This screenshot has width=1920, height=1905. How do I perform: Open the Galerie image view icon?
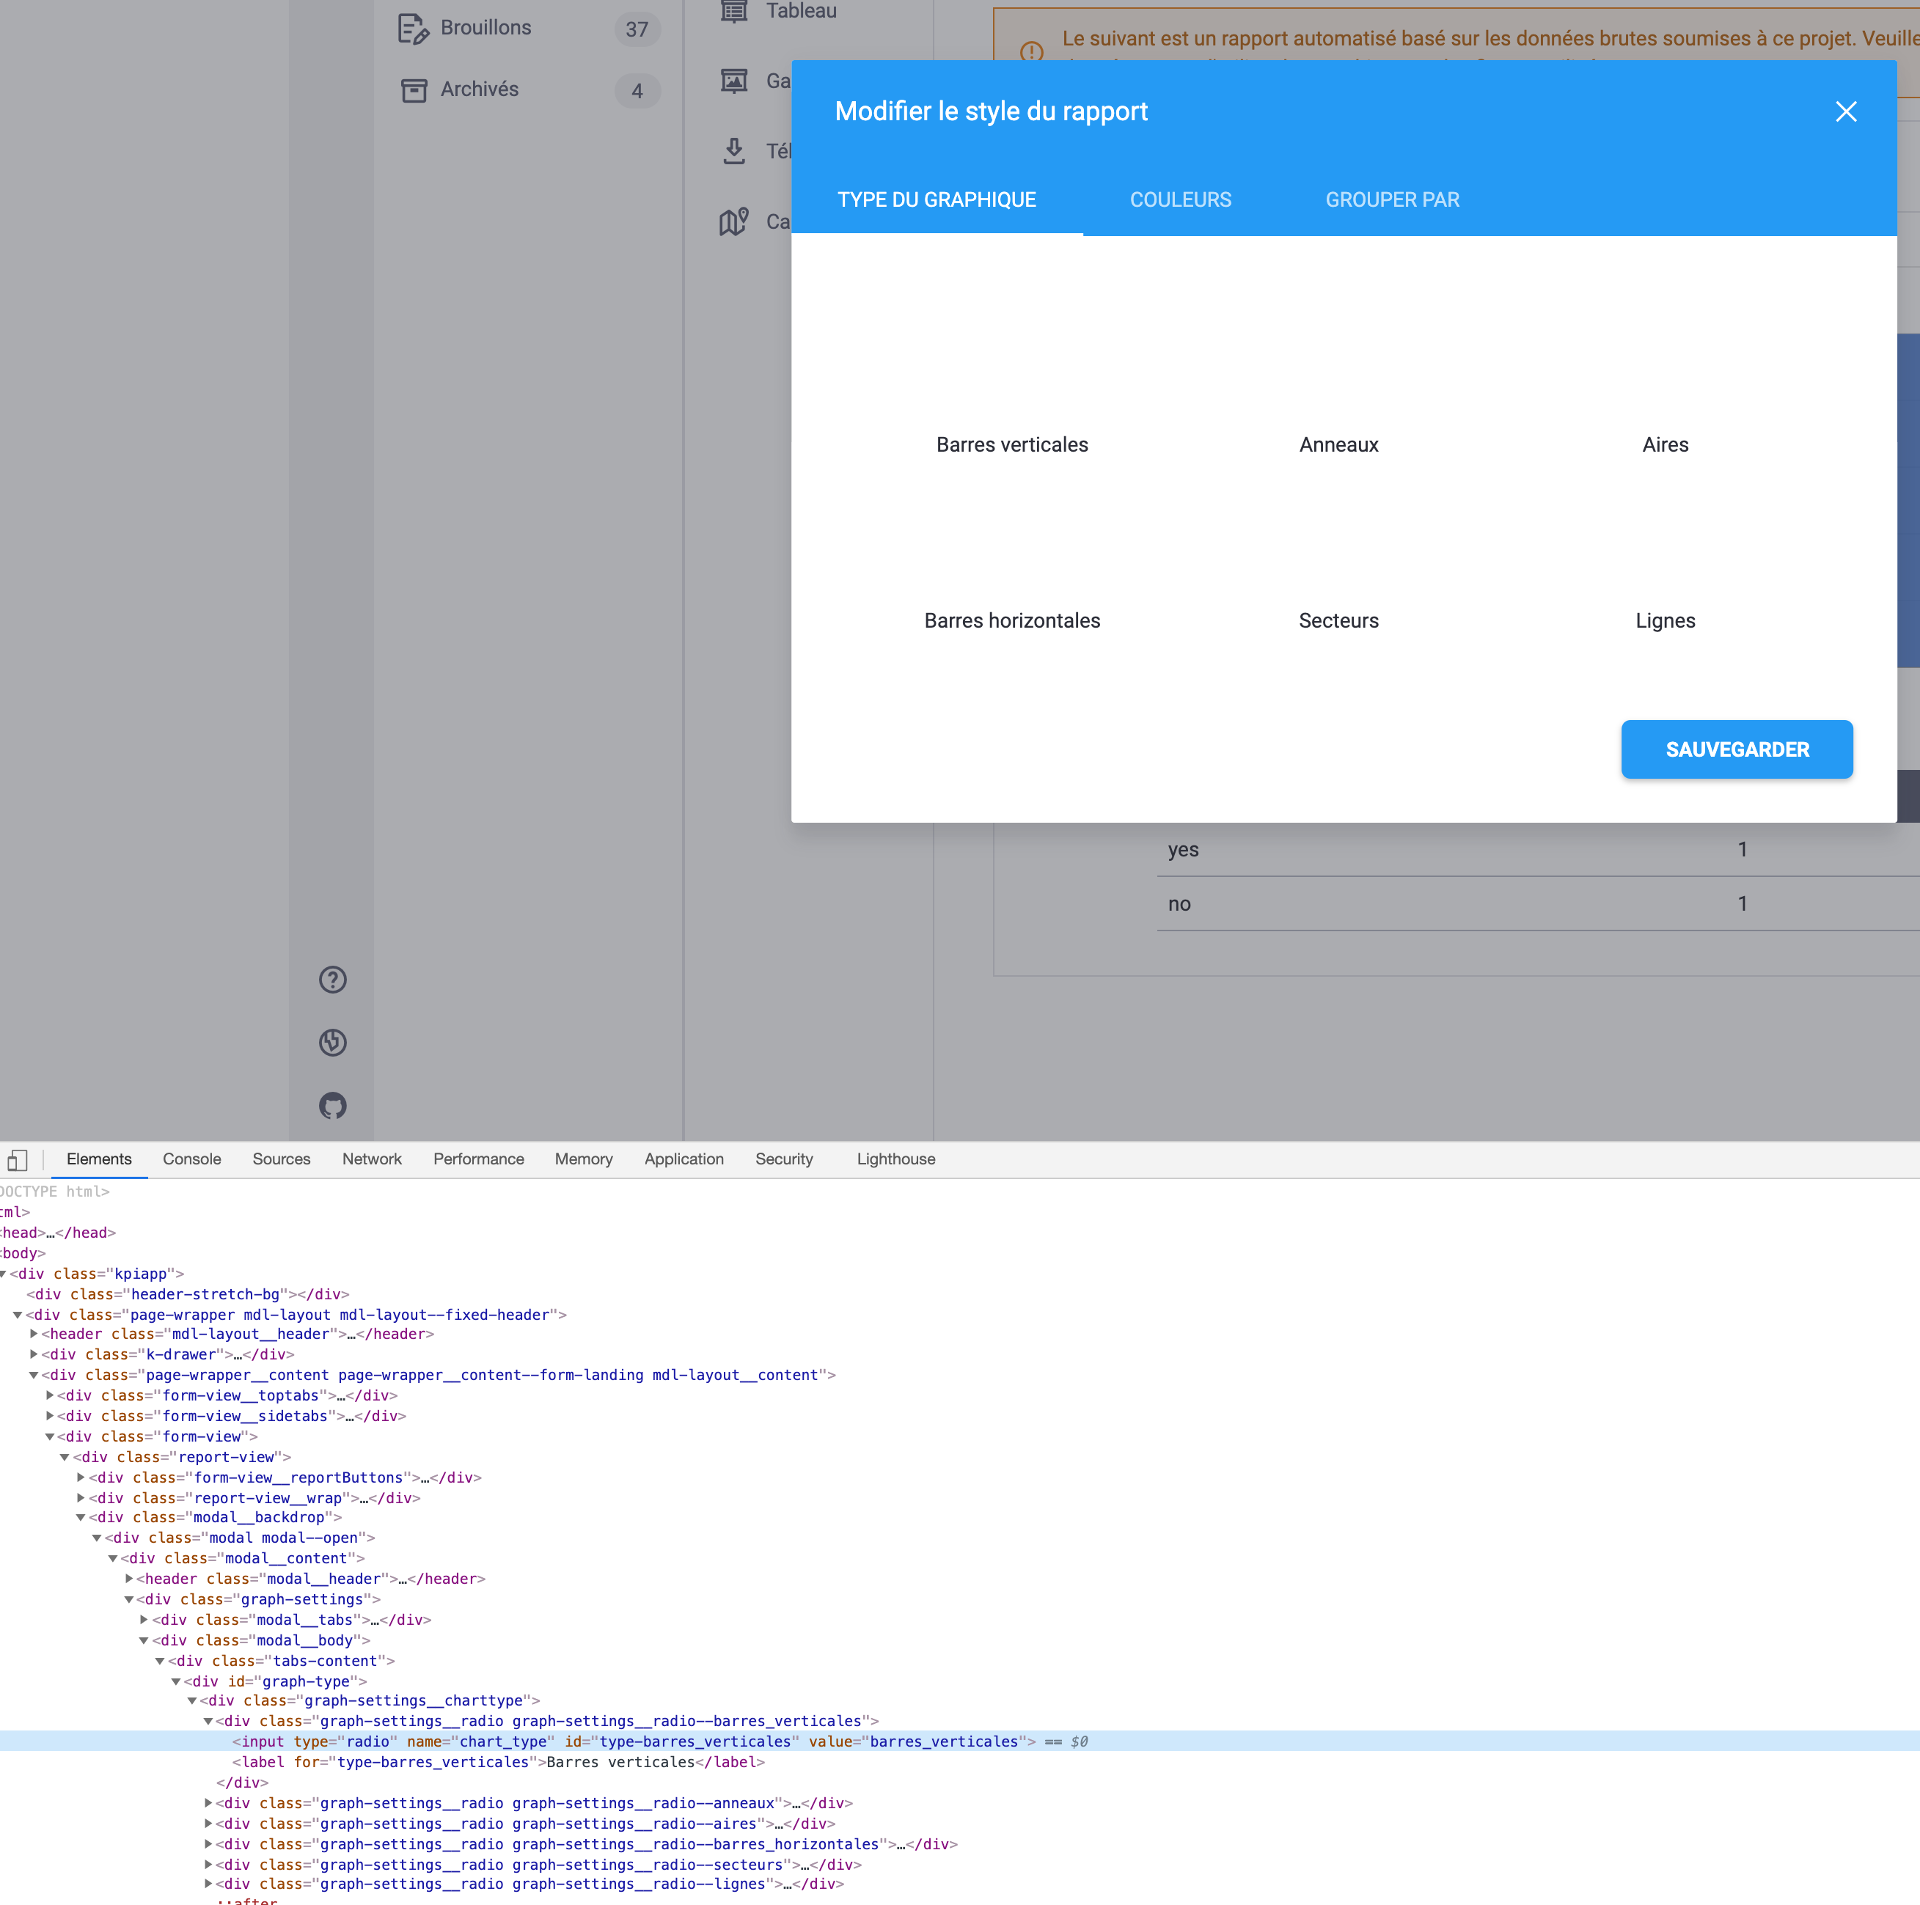[733, 81]
